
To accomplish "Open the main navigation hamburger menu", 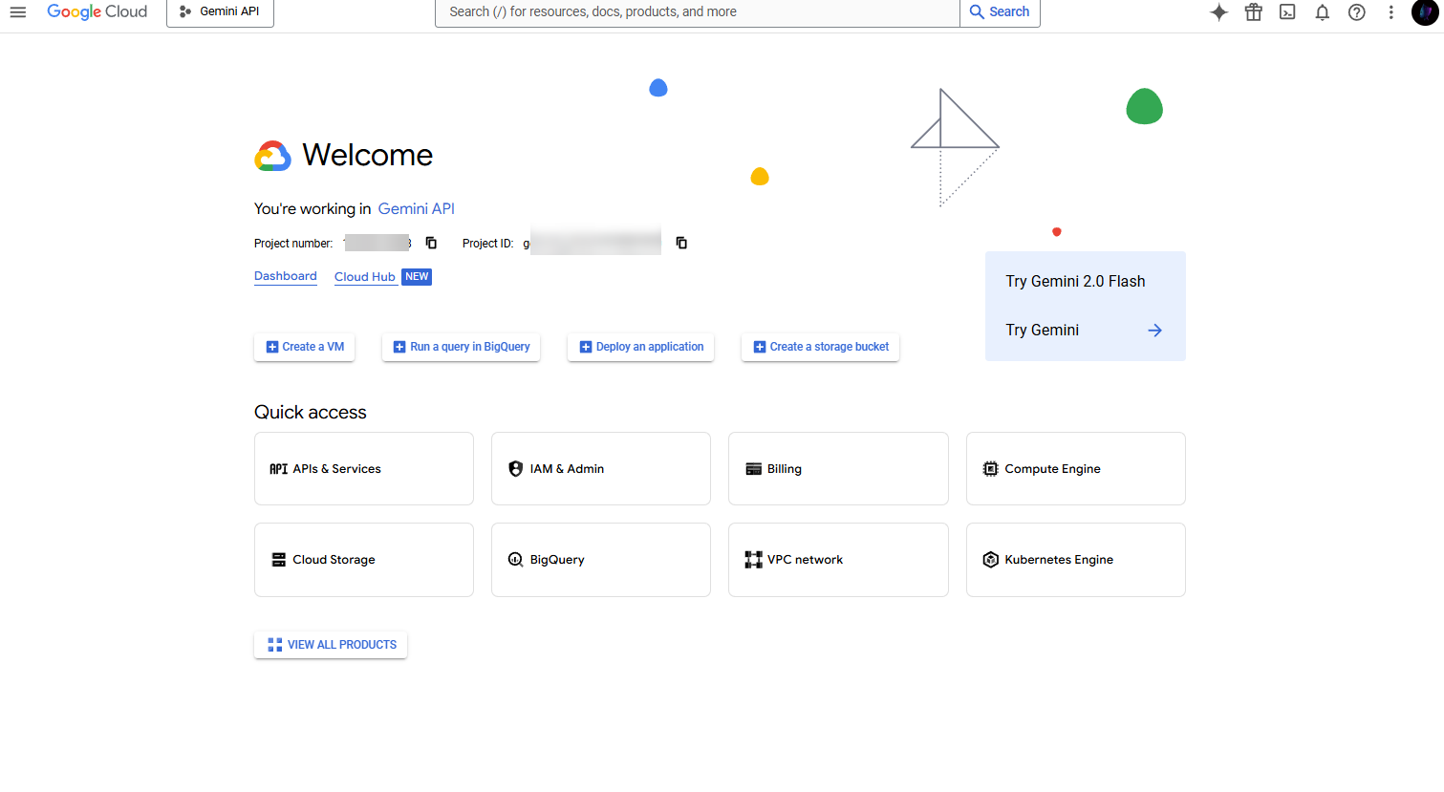I will pyautogui.click(x=17, y=11).
